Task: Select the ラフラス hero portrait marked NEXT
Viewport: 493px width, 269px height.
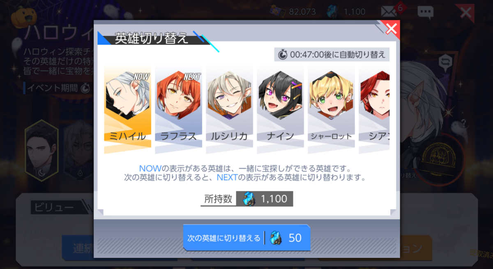Action: pyautogui.click(x=178, y=109)
